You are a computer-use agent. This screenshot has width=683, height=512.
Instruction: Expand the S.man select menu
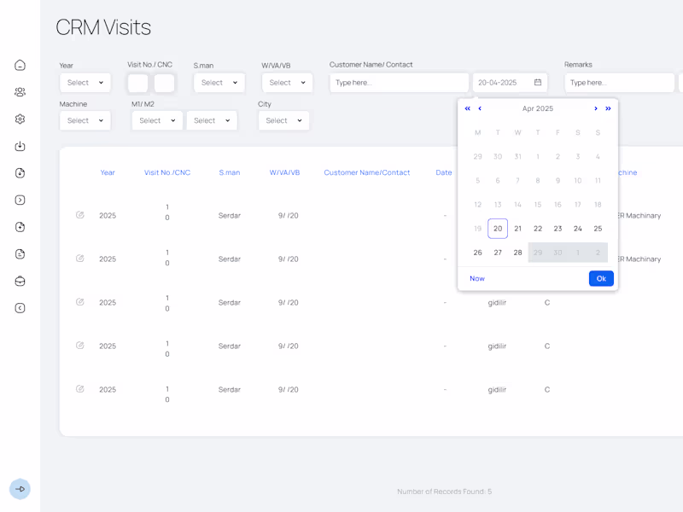(219, 83)
